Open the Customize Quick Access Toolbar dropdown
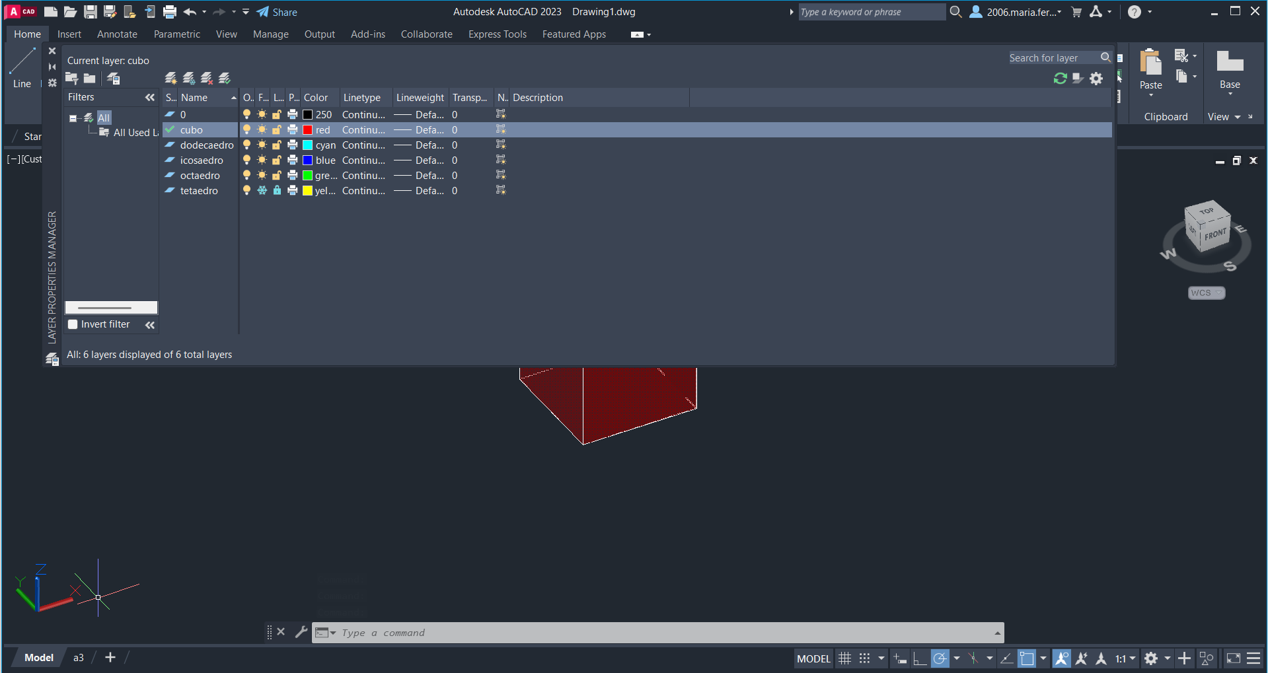 click(246, 12)
